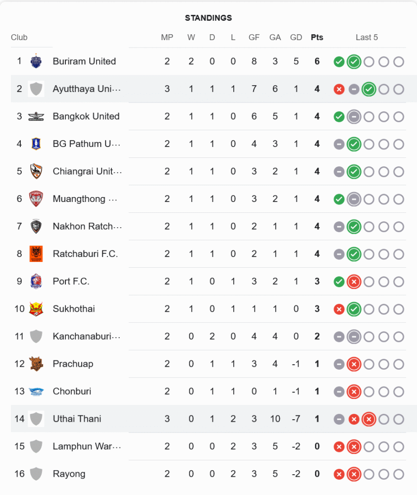
Task: Click Ayutthaya United's red loss indicator
Action: pyautogui.click(x=339, y=89)
